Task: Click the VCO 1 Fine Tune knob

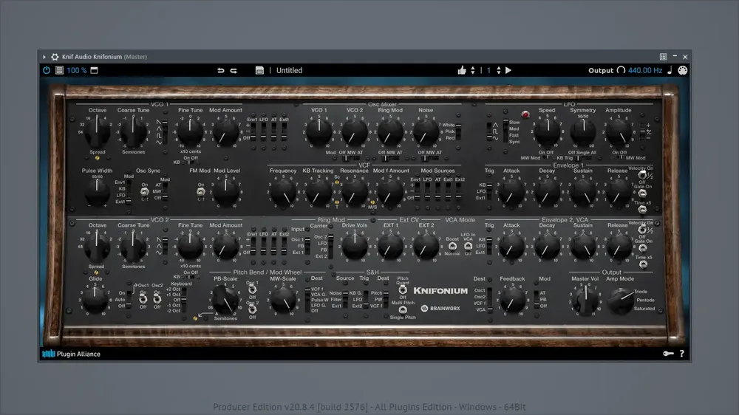Action: click(190, 132)
